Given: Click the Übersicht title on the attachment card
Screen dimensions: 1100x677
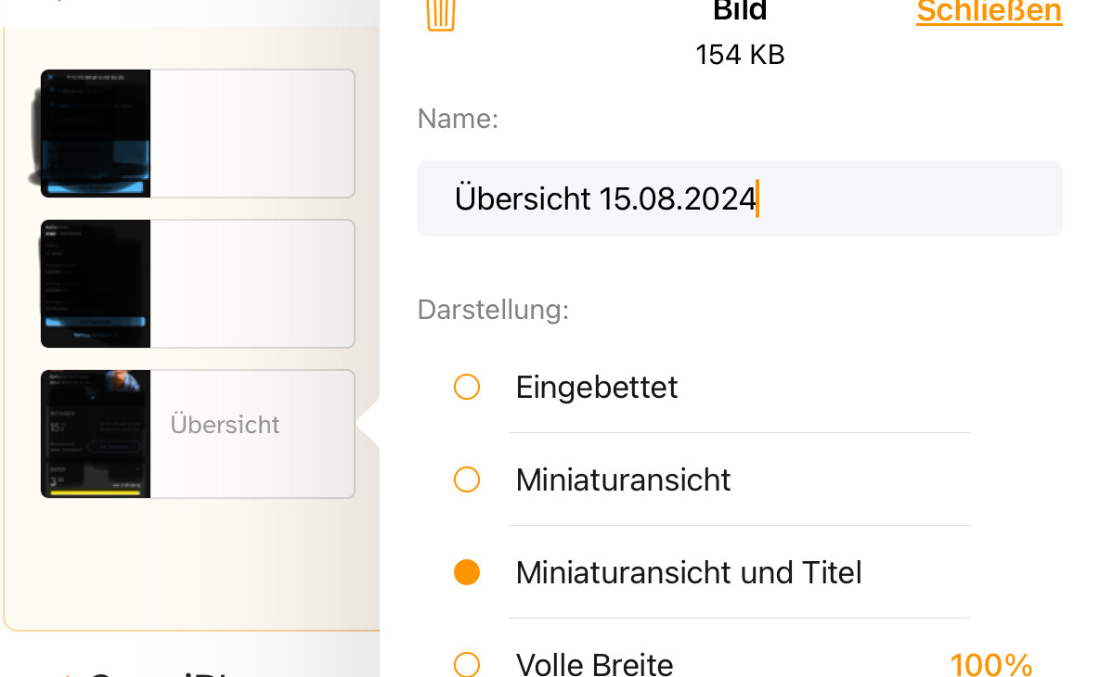Looking at the screenshot, I should (225, 425).
